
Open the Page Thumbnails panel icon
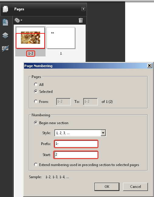[x=5, y=9]
